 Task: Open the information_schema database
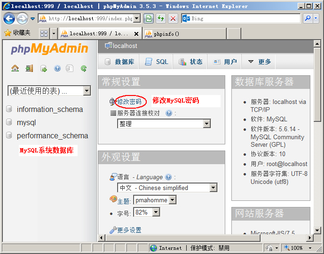50,109
